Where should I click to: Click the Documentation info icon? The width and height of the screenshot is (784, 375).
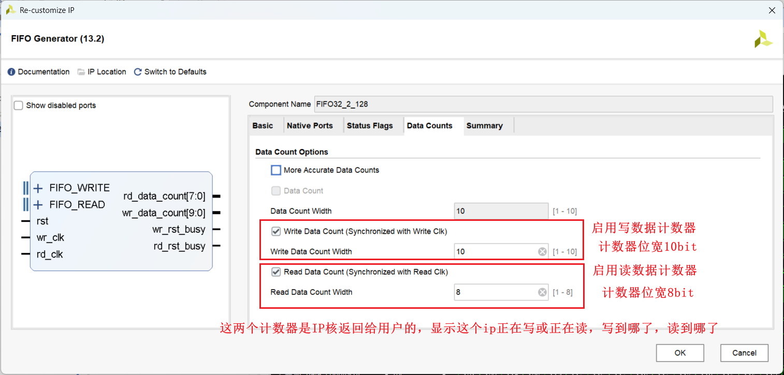11,72
